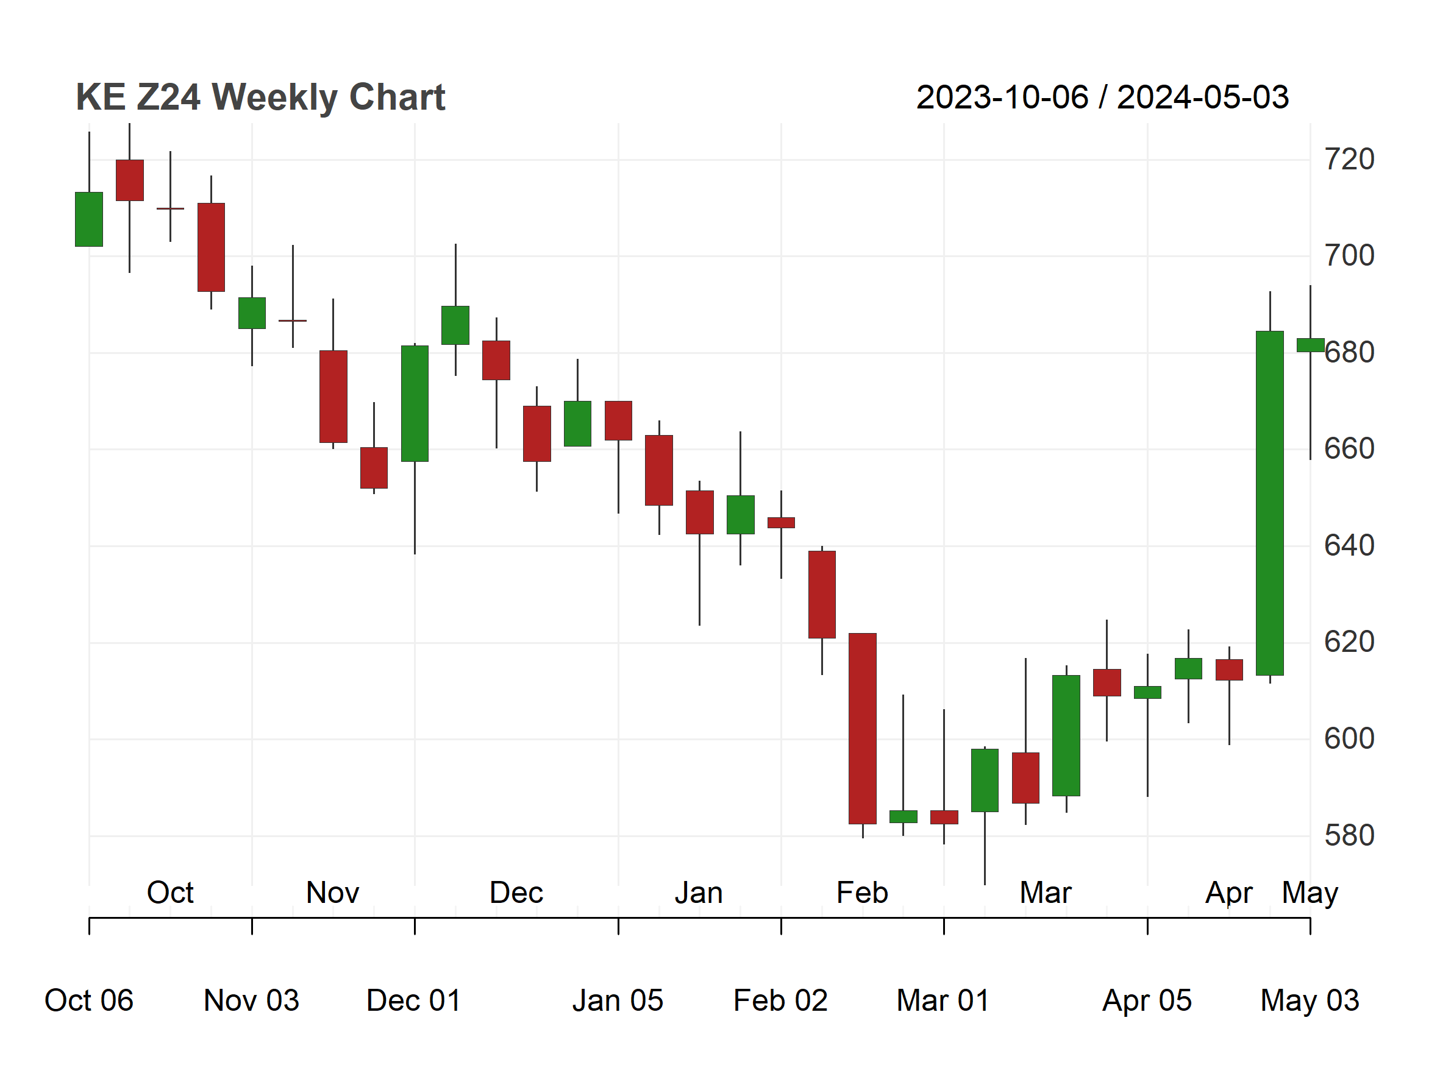Click the Dec 01 date label
This screenshot has width=1440, height=1079.
pos(414,1000)
